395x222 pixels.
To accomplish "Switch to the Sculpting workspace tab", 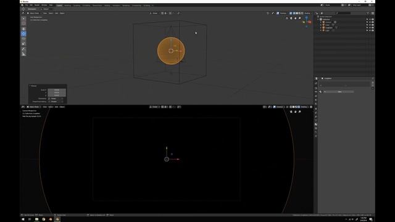I will click(x=77, y=6).
